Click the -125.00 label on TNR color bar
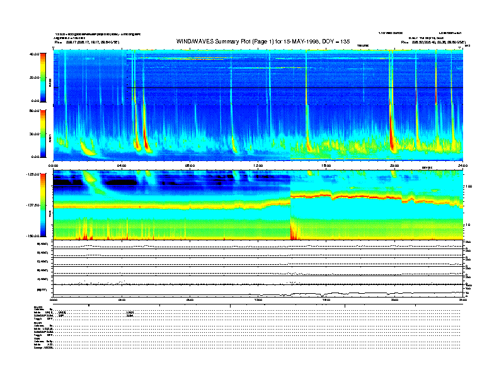The width and height of the screenshot is (499, 385). [33, 174]
